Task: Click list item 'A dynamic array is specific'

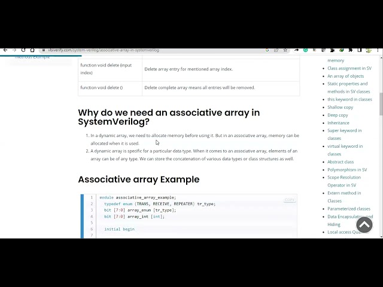Action: [x=194, y=155]
